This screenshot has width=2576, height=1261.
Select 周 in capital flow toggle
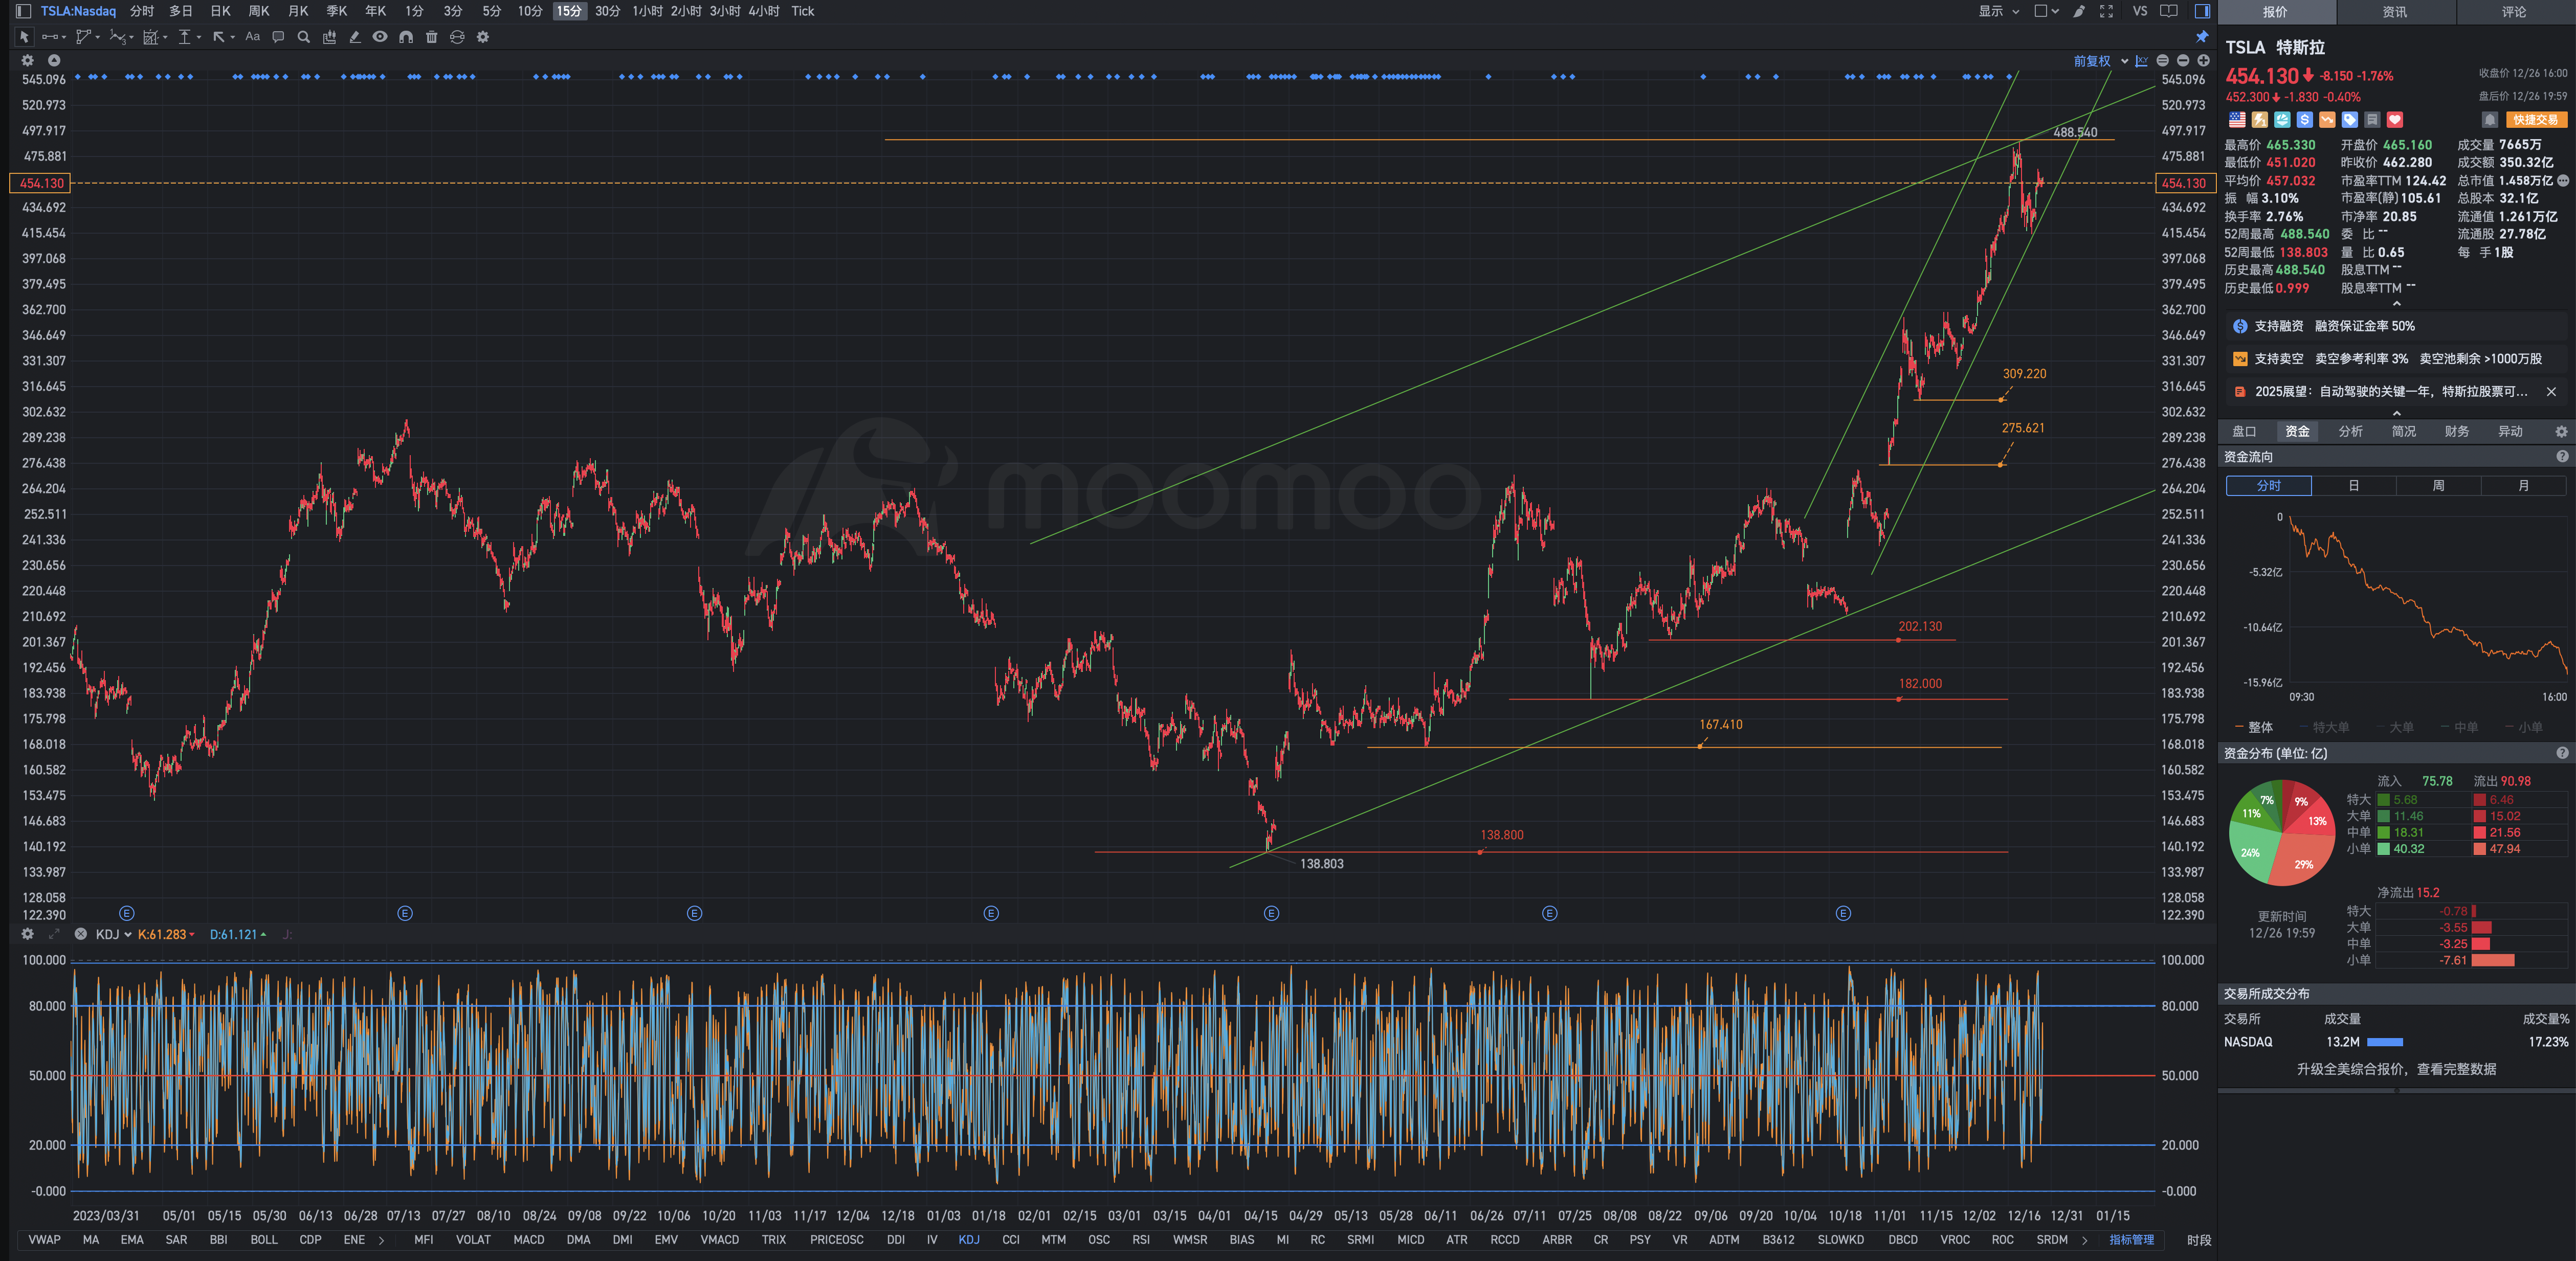pyautogui.click(x=2438, y=486)
